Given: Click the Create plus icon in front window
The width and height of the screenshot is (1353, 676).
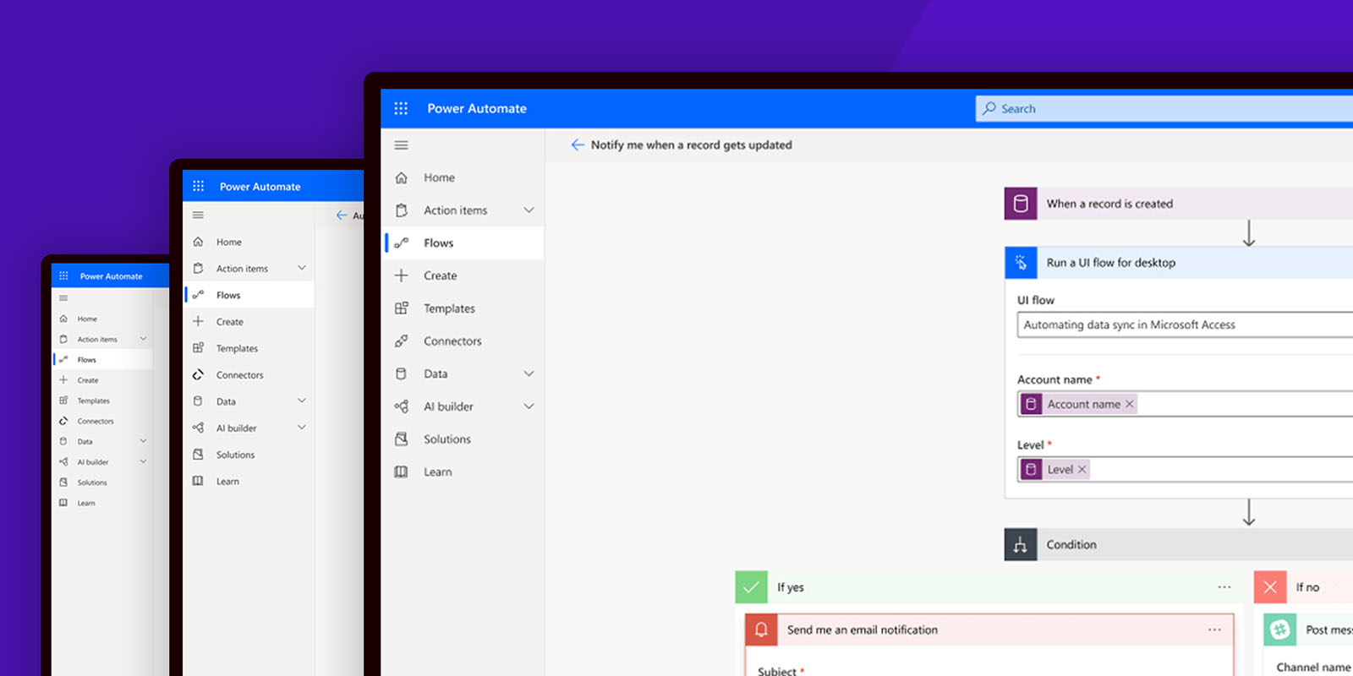Looking at the screenshot, I should (402, 275).
